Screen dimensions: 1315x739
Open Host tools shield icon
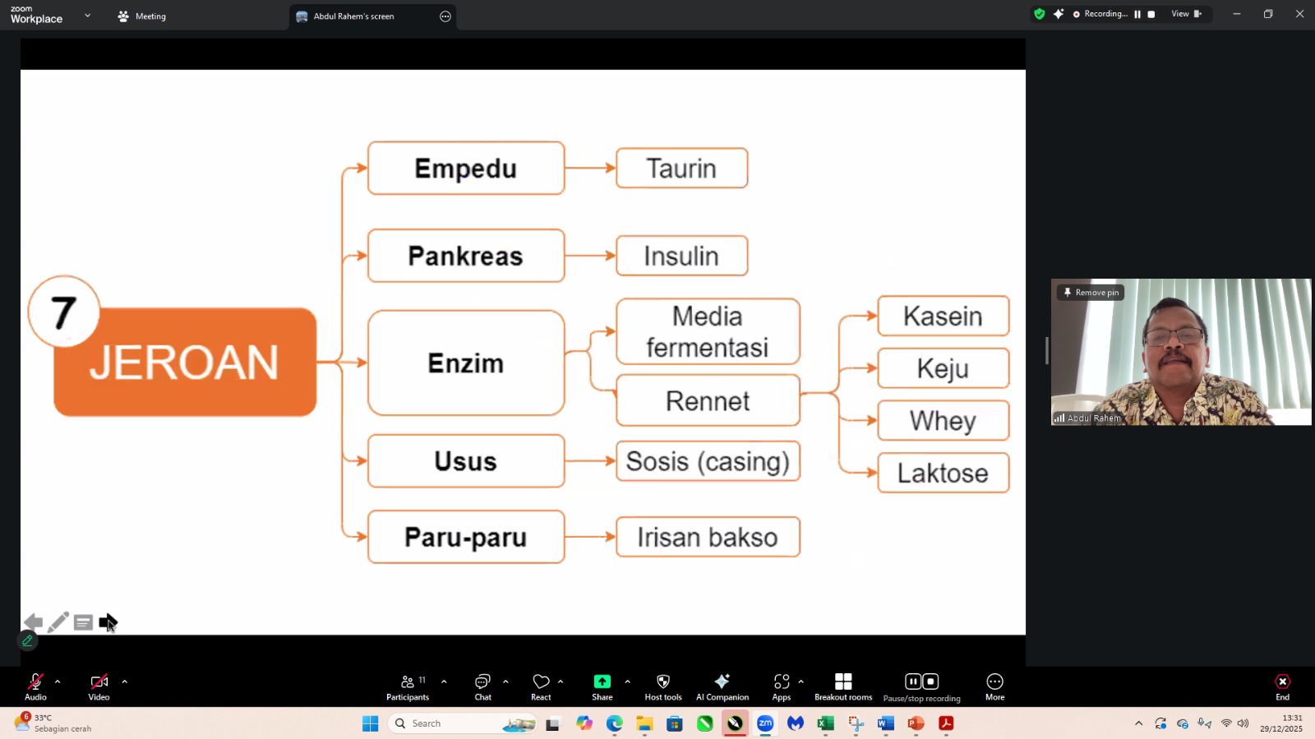662,682
